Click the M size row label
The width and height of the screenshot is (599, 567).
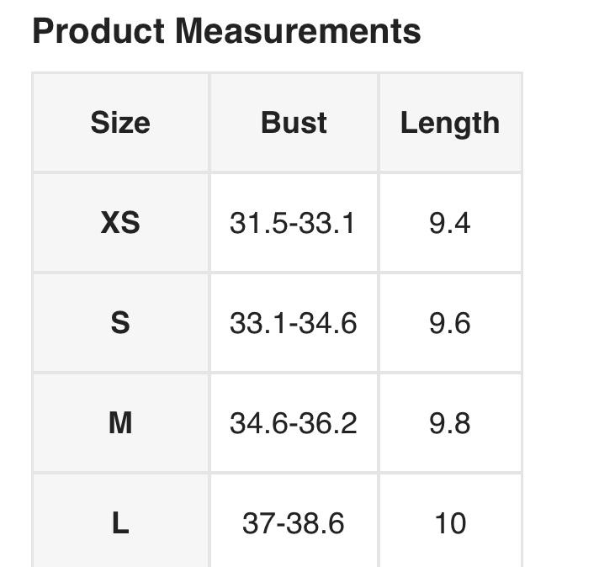pos(120,423)
